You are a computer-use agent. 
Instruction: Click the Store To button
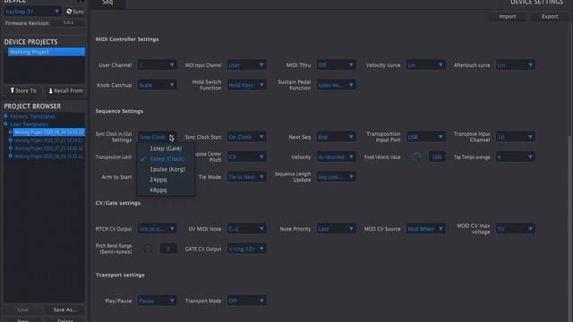point(22,90)
